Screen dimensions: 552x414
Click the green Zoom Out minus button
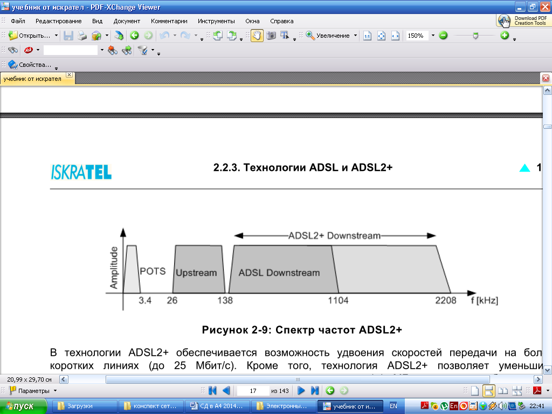click(x=443, y=36)
